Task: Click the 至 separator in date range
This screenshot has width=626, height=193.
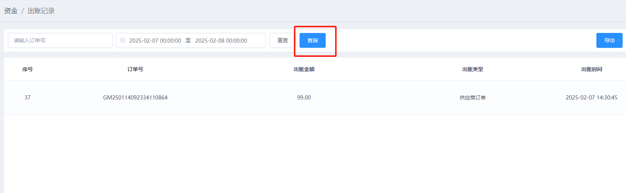Action: pyautogui.click(x=188, y=40)
